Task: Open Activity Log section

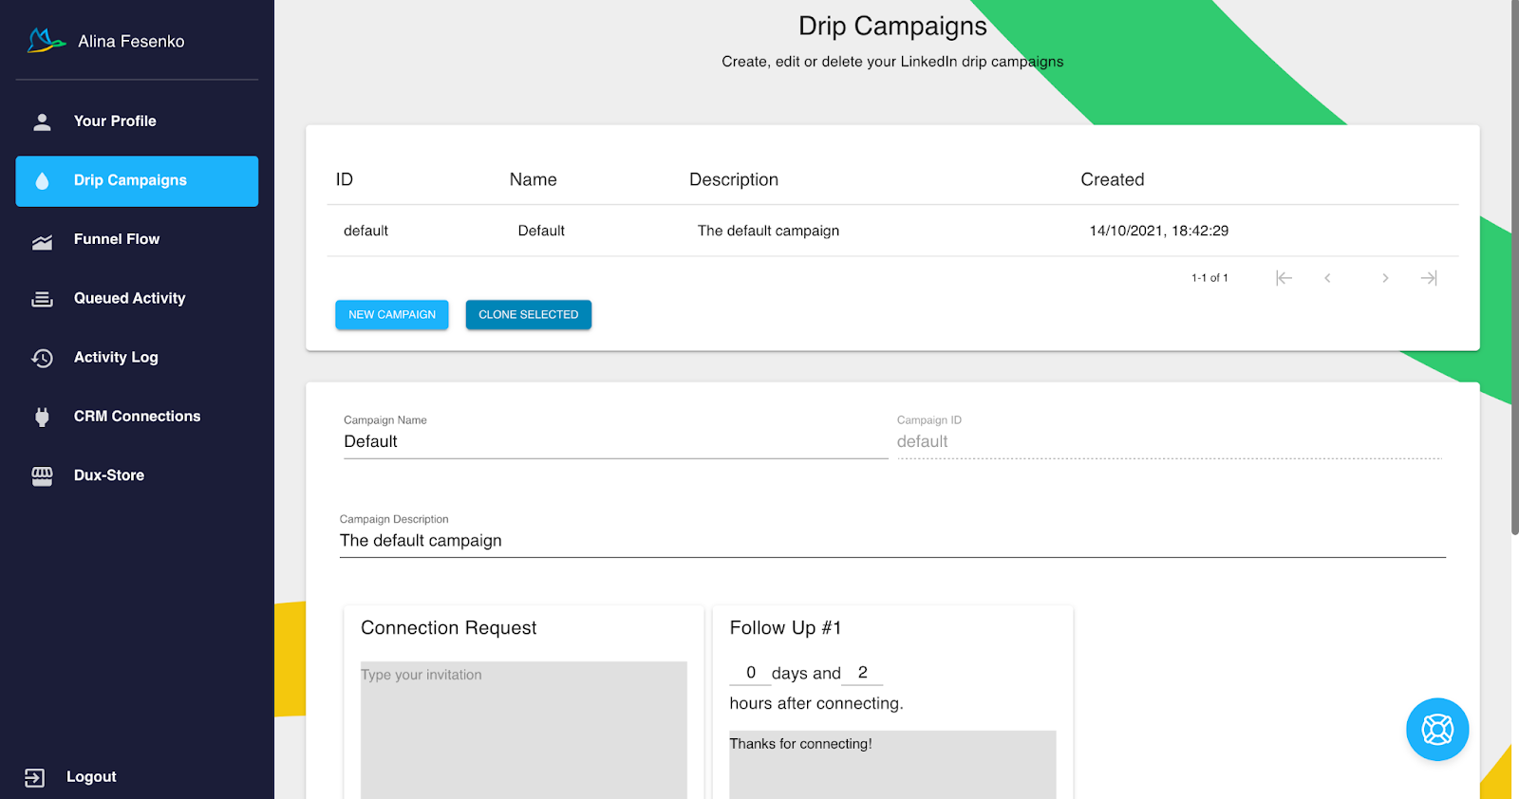Action: (137, 358)
